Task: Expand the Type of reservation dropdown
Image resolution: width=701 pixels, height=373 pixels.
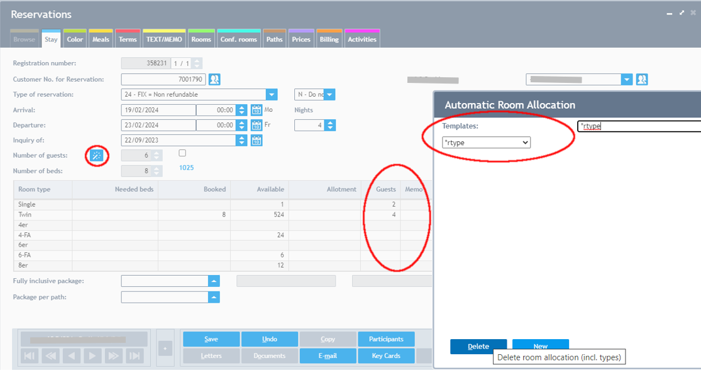Action: [272, 95]
